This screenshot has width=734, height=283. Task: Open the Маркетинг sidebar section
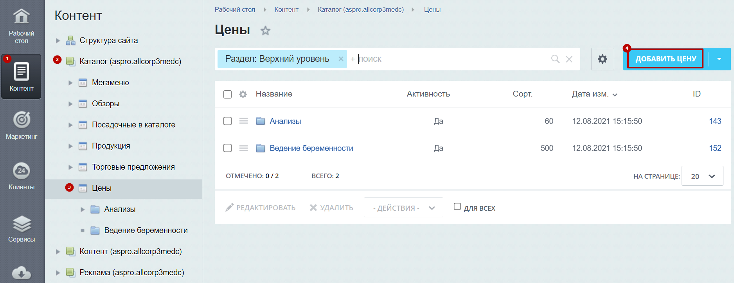(x=22, y=126)
